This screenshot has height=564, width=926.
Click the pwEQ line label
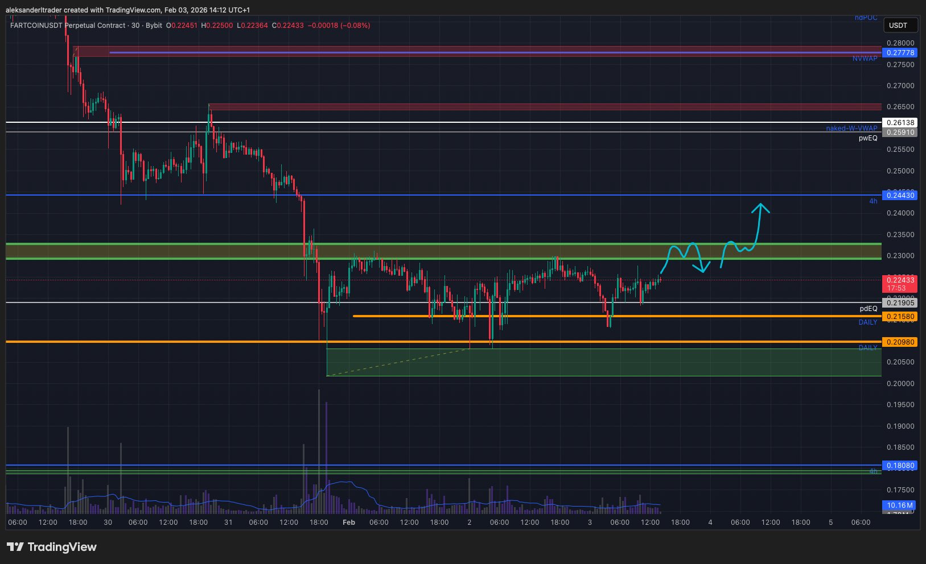click(868, 138)
